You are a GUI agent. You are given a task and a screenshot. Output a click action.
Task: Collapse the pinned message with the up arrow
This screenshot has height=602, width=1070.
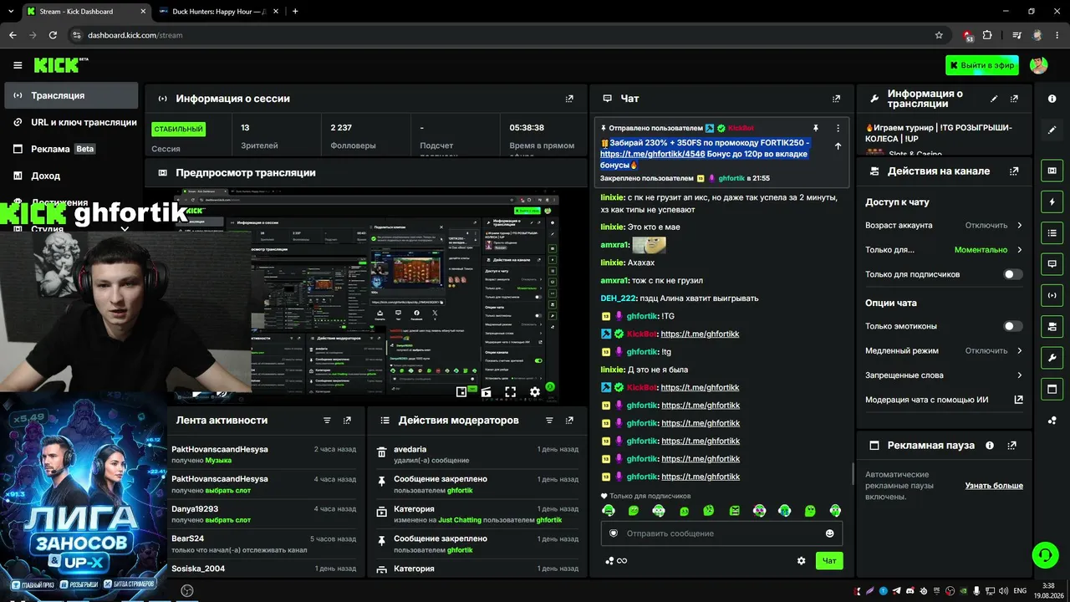[838, 145]
